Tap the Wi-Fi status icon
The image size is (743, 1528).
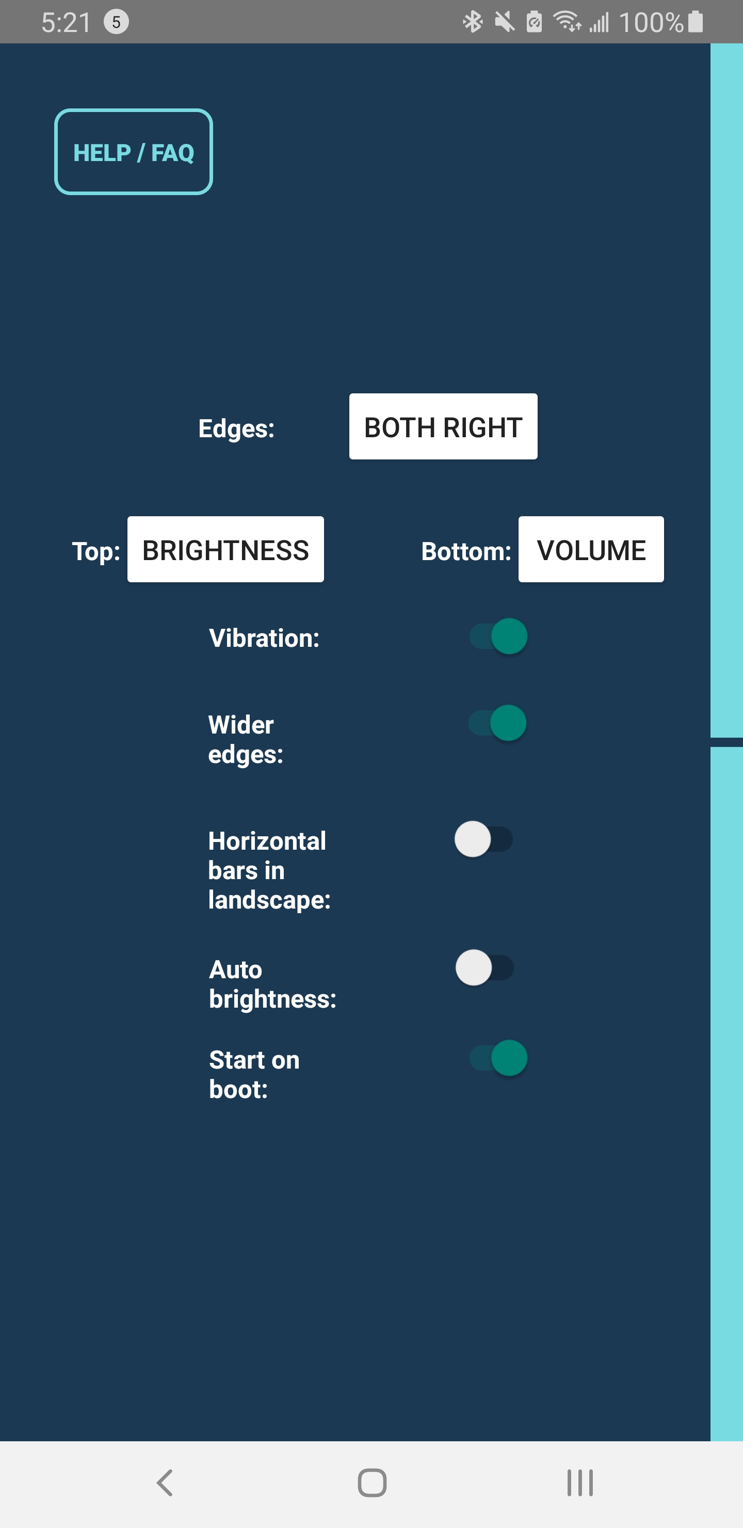pyautogui.click(x=567, y=22)
